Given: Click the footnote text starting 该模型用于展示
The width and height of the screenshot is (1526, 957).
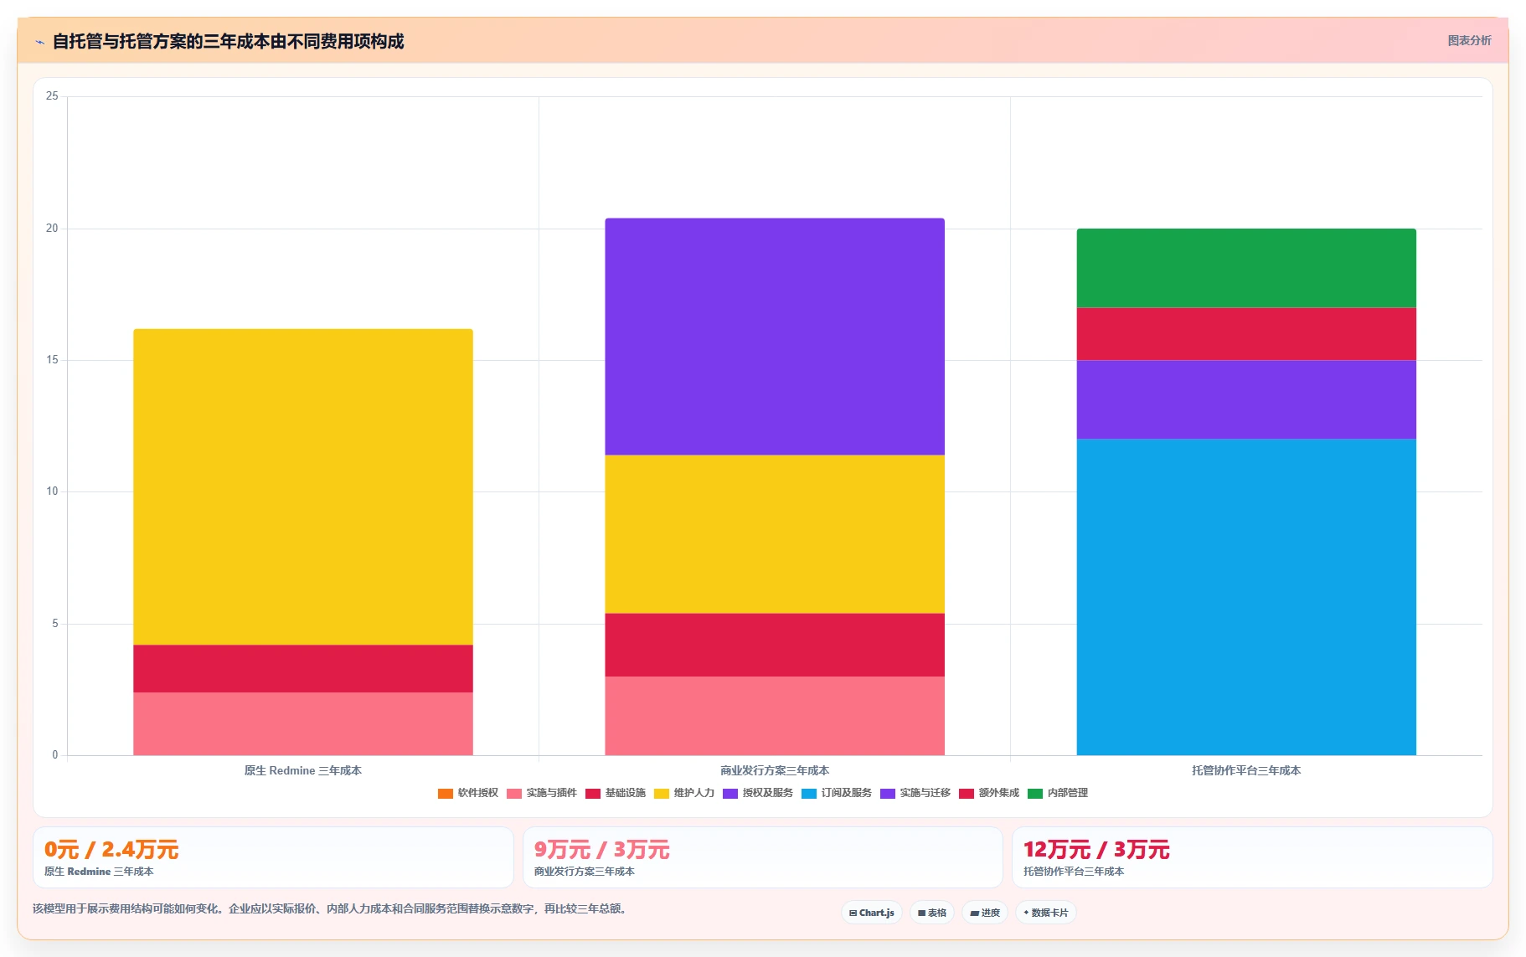Looking at the screenshot, I should (x=330, y=908).
